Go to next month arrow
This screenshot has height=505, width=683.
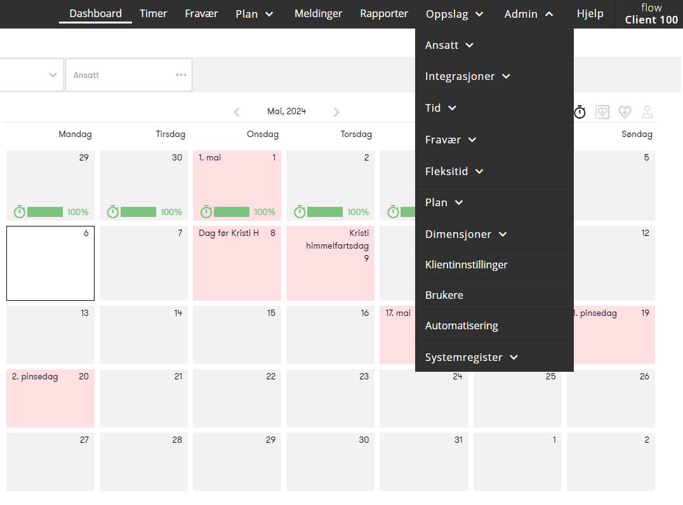pos(336,112)
